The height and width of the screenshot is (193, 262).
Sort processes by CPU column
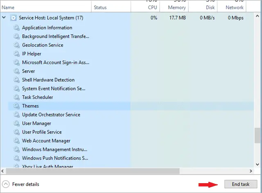145,7
